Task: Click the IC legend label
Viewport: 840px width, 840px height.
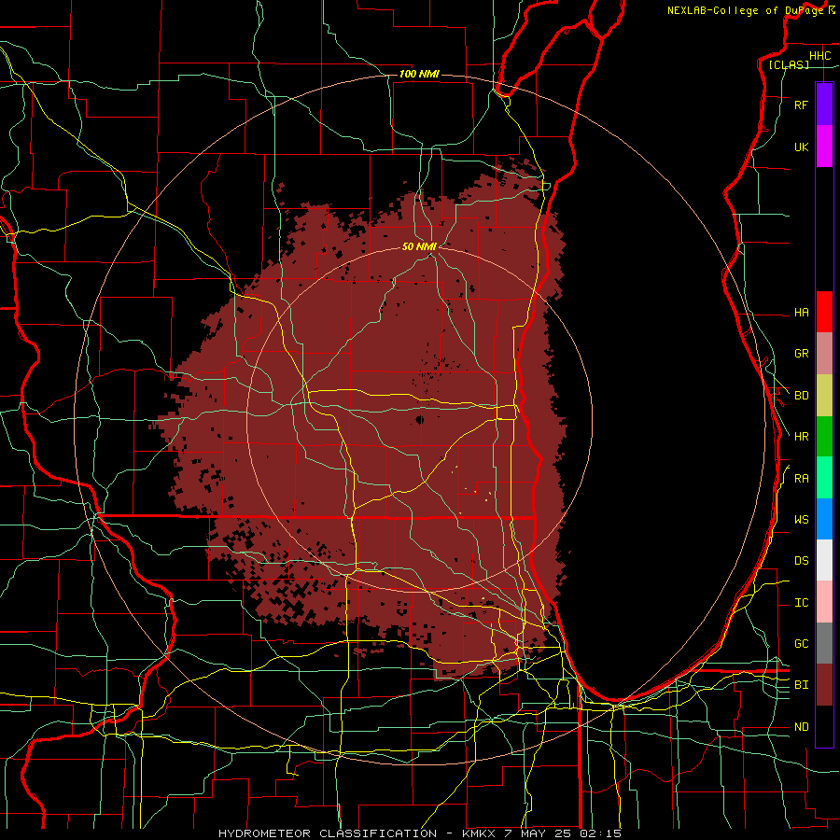Action: tap(802, 603)
